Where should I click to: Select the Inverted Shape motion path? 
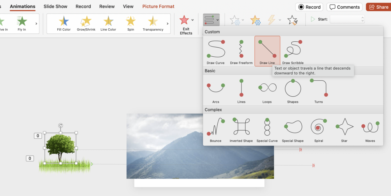click(x=241, y=130)
